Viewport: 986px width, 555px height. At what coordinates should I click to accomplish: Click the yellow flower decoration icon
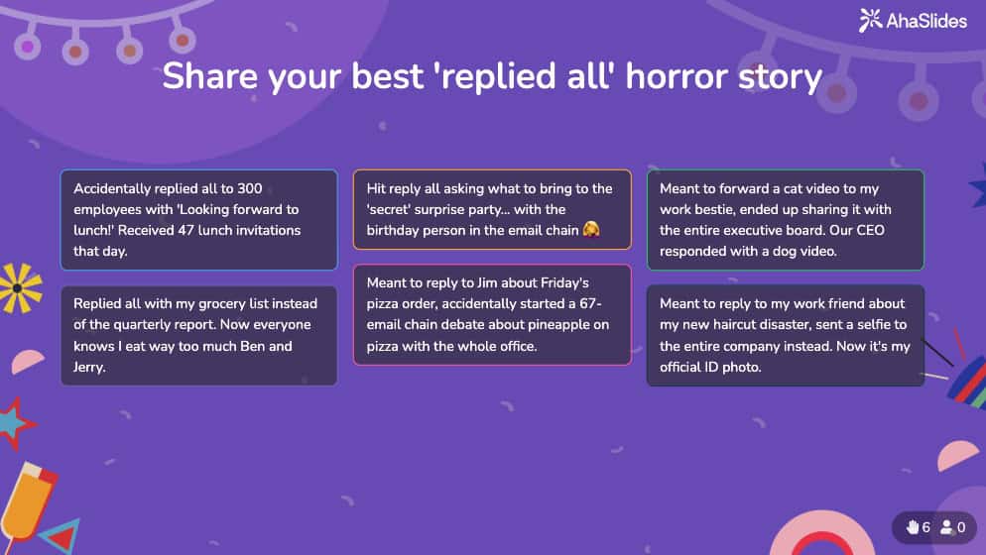click(19, 287)
